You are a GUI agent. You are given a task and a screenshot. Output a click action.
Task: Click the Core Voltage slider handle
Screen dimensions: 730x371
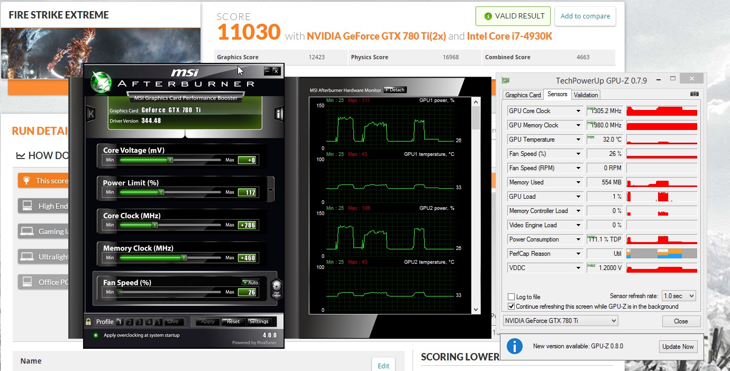point(170,160)
